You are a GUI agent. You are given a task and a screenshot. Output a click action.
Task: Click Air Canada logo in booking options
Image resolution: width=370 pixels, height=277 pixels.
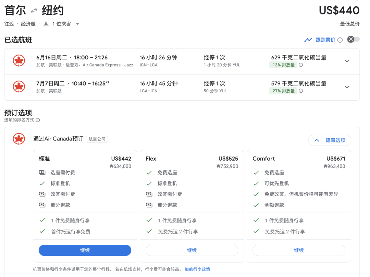click(19, 139)
